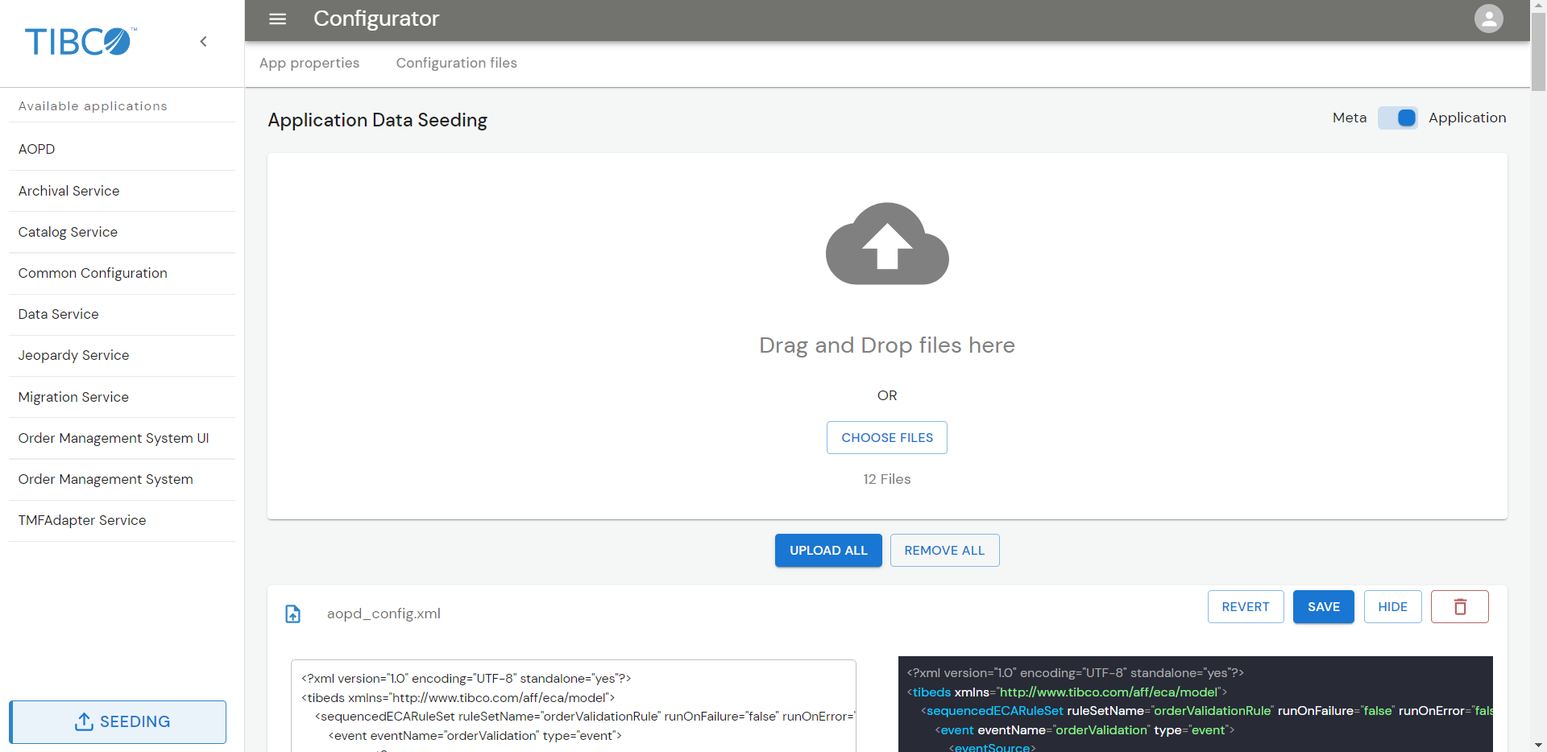The image size is (1547, 752).
Task: Hide the aopd_config.xml editor
Action: 1392,607
